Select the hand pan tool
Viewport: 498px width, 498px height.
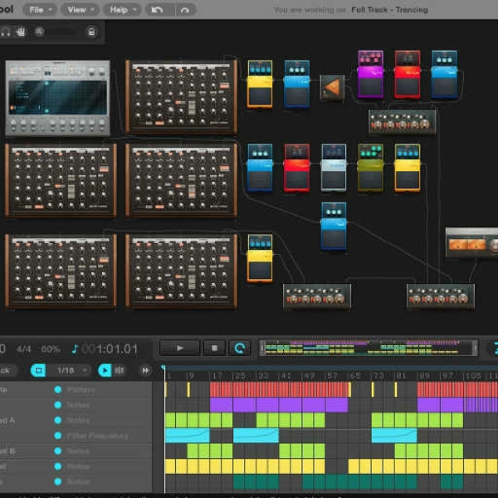21,32
